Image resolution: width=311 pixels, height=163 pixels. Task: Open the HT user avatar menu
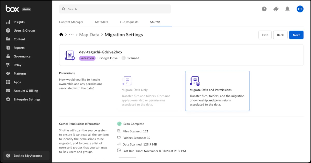[300, 9]
